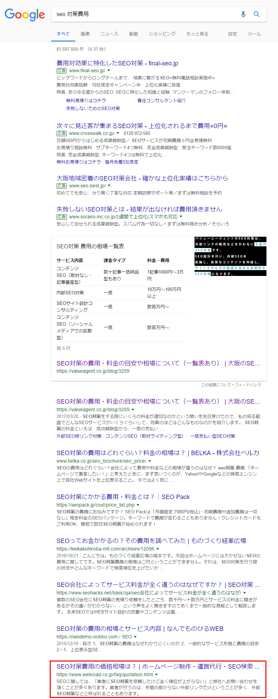278x699 pixels.
Task: Click the table cell '内部SEO対策'
Action: pos(70,293)
